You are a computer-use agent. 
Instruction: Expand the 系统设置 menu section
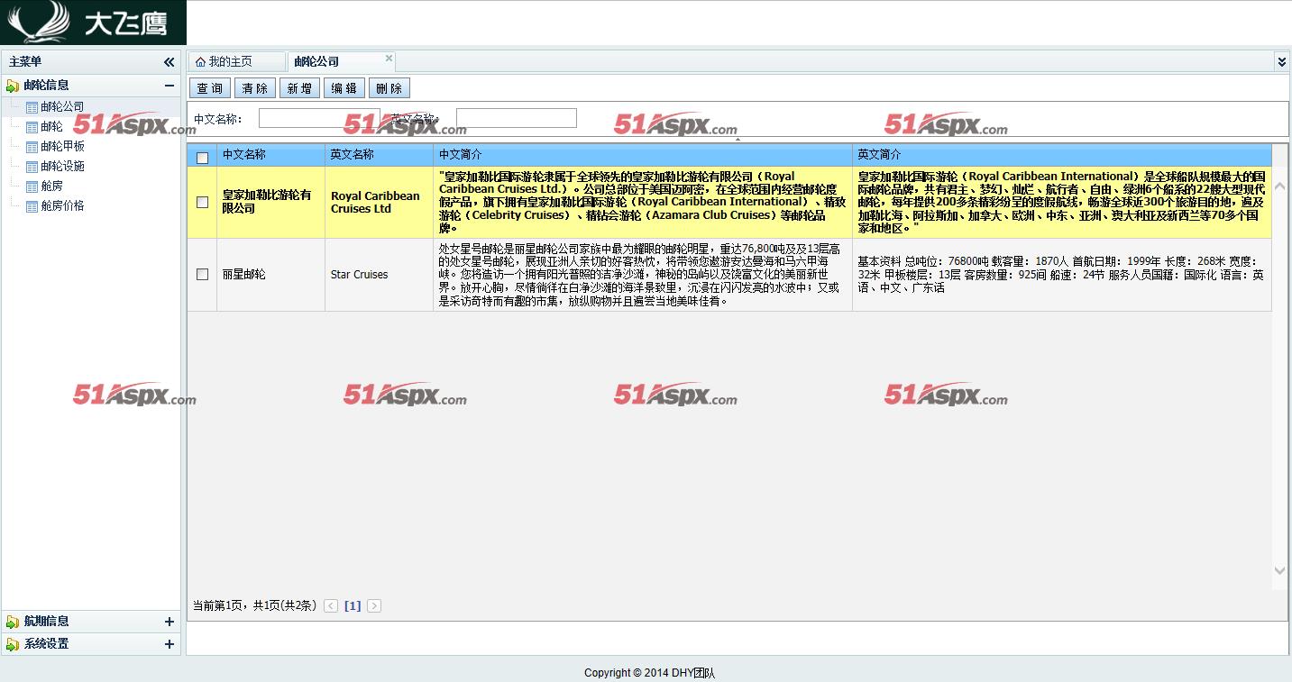[169, 644]
